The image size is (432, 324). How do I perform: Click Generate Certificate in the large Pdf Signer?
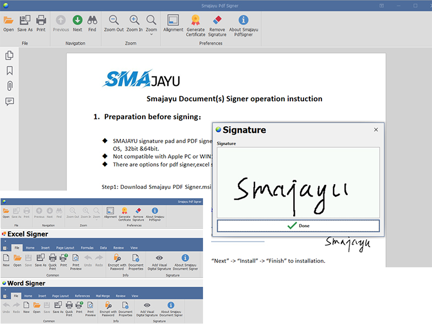[195, 25]
